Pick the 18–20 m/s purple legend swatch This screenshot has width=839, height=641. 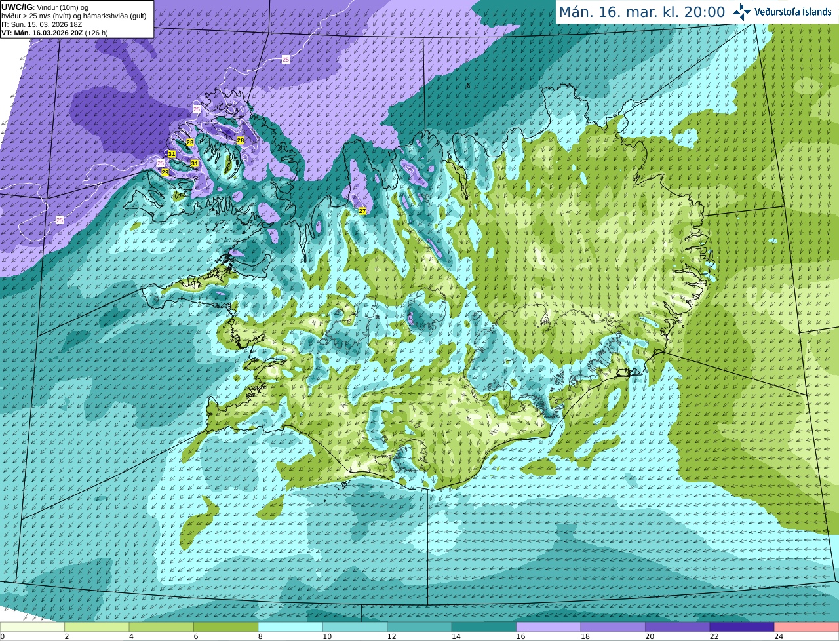(x=614, y=627)
